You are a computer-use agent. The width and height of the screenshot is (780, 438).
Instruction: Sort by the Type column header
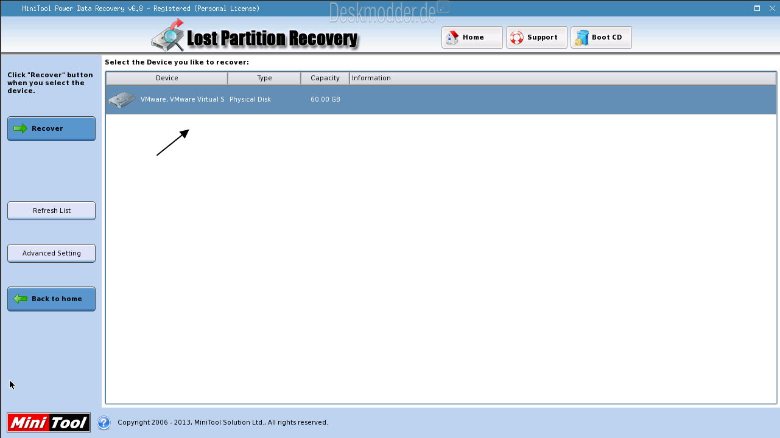coord(264,78)
